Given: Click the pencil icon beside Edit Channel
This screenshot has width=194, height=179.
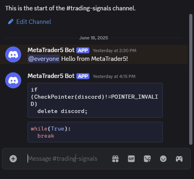Looking at the screenshot, I should [11, 21].
